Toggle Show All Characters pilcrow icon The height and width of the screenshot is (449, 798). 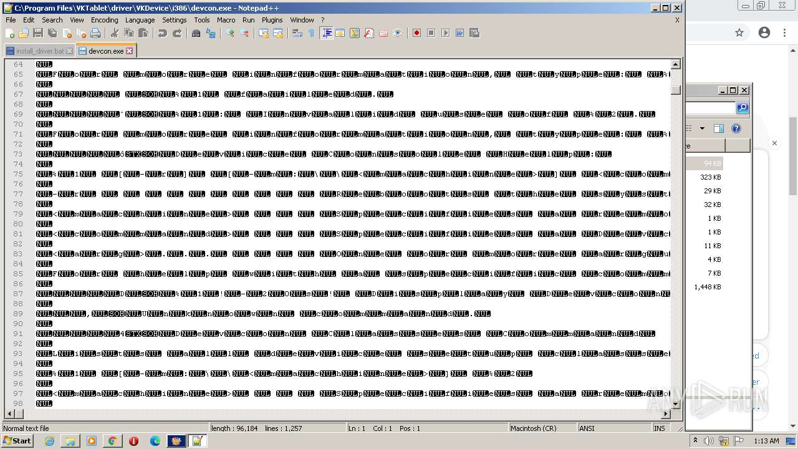pos(311,33)
